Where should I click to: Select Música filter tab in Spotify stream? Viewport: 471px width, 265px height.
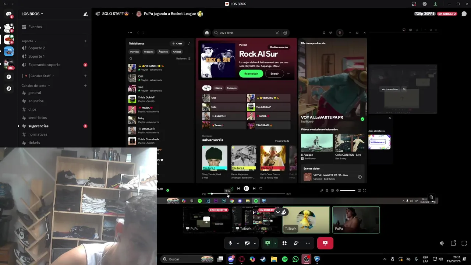218,88
